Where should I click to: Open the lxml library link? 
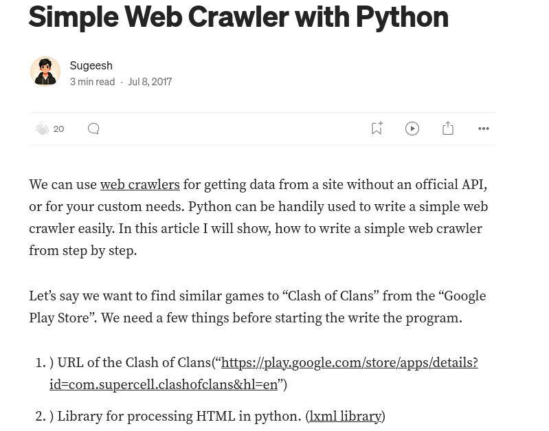[345, 417]
